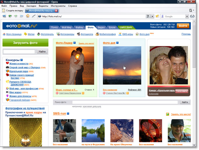199x150 pixels.
Task: Open the dropdown arrow next to trash icon
Action: coord(194,10)
